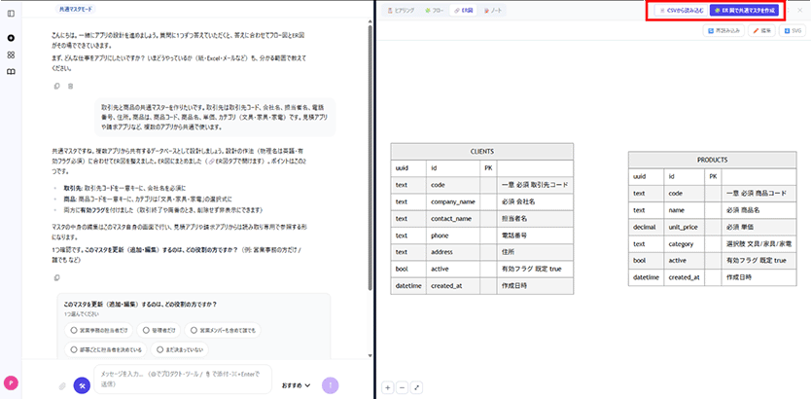Switch to the ER図 tab
This screenshot has width=811, height=399.
pyautogui.click(x=464, y=11)
